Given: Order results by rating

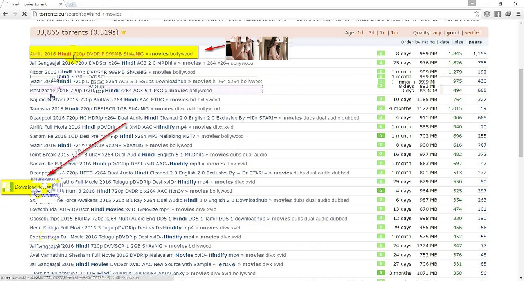Looking at the screenshot, I should click(x=428, y=42).
